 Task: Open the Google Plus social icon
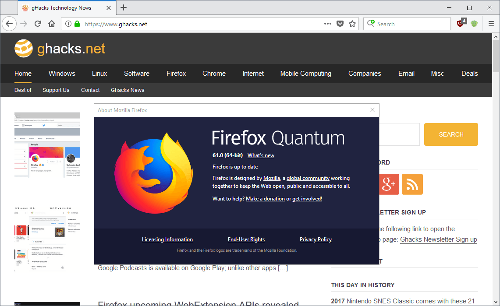389,184
